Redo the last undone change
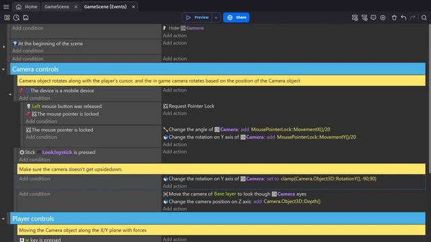Screen dimensions: 431x242 (413, 17)
